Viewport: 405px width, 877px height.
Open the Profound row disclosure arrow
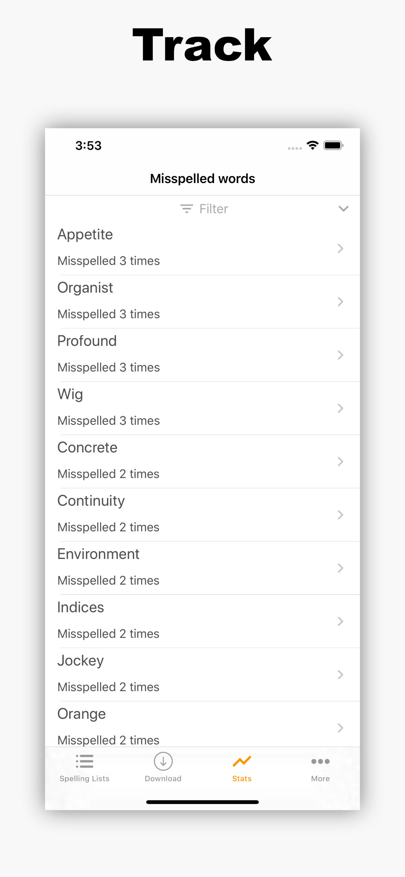tap(340, 355)
